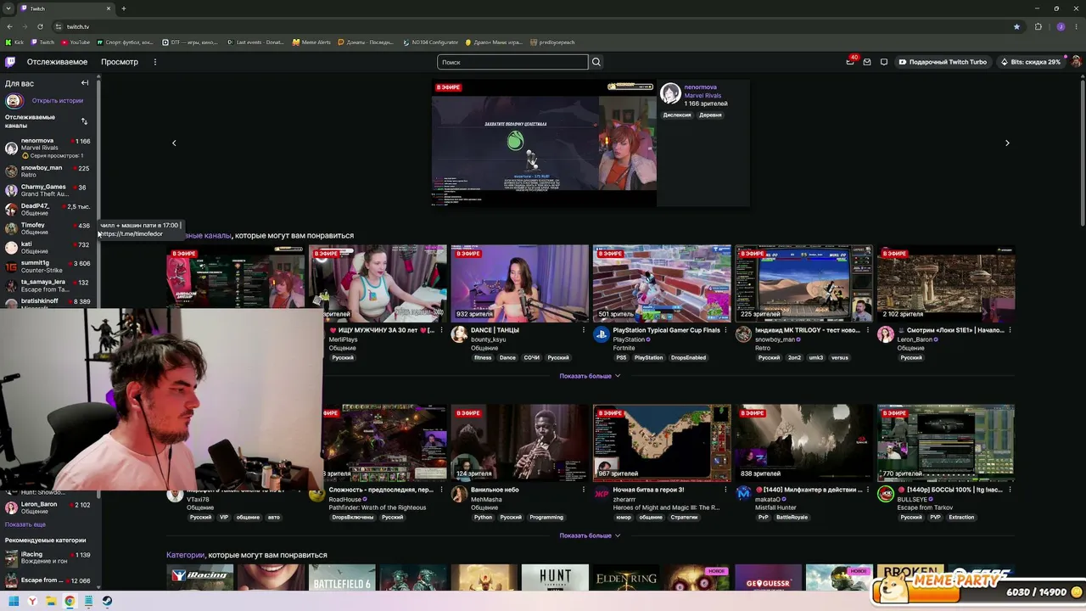This screenshot has width=1086, height=611.
Task: Click the search magnifier button
Action: (596, 62)
